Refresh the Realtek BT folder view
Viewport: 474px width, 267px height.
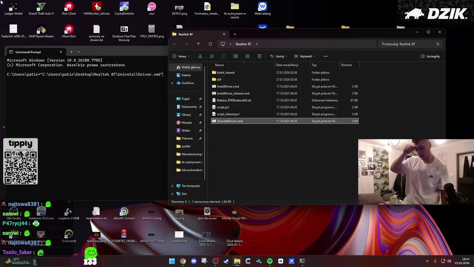point(210,44)
